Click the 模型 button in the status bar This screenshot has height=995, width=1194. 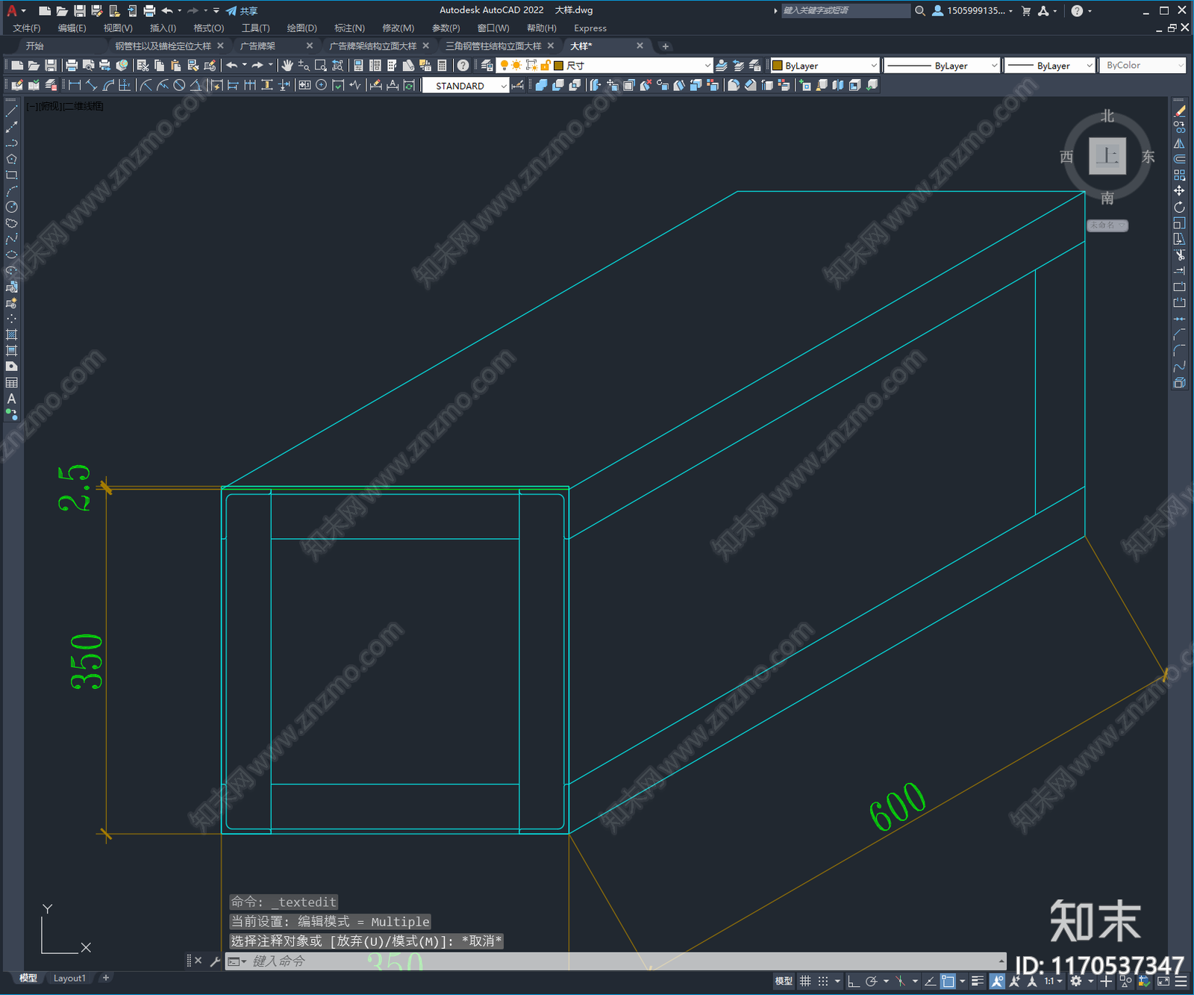[x=784, y=981]
